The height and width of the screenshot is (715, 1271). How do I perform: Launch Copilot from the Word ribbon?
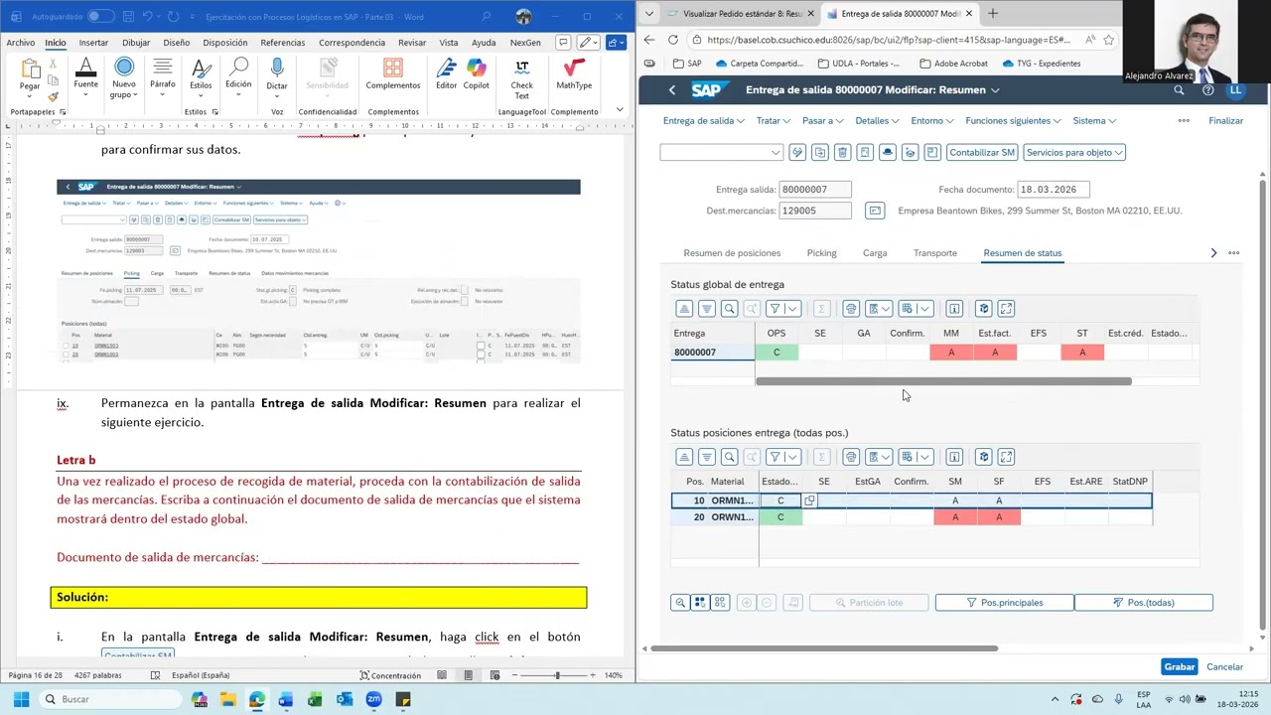pos(477,74)
